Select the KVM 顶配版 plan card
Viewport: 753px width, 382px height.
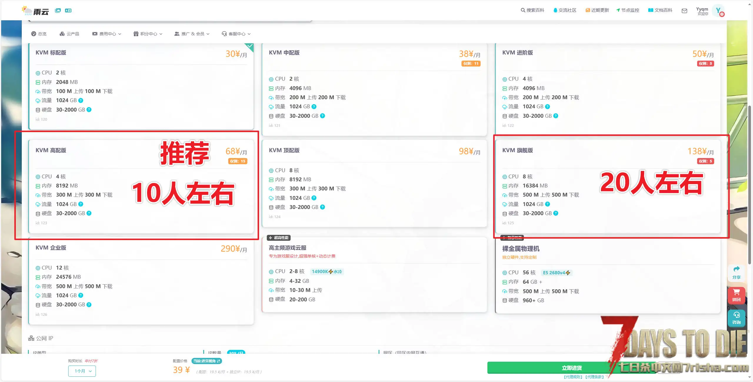[374, 183]
